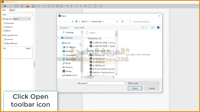Screen dimensions: 200x112
Task: Click the view PDF in Acrobat icon
Action: click(x=11, y=6)
